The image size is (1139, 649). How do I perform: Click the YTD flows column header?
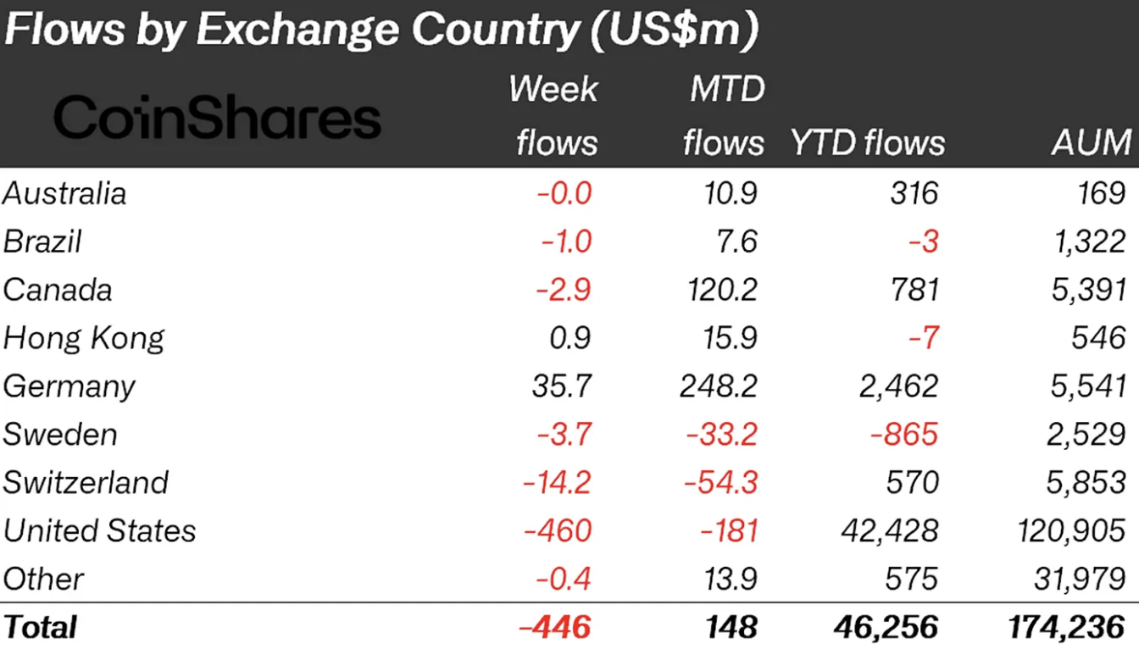click(x=867, y=142)
